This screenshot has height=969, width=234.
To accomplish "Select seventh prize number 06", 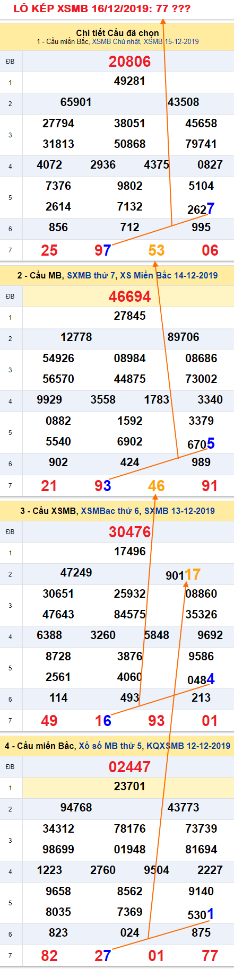I will pyautogui.click(x=210, y=250).
